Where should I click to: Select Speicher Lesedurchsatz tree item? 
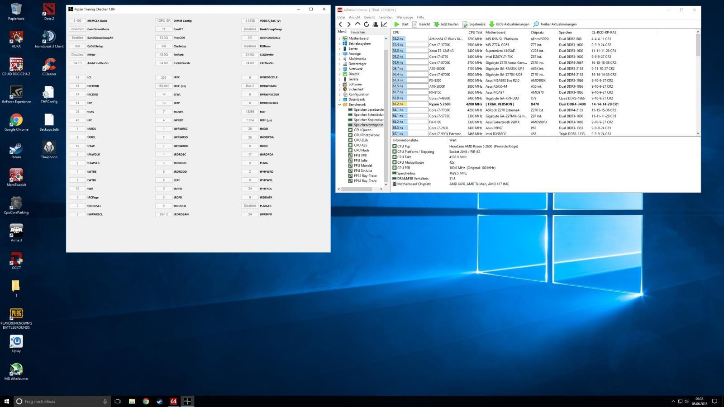tap(368, 109)
